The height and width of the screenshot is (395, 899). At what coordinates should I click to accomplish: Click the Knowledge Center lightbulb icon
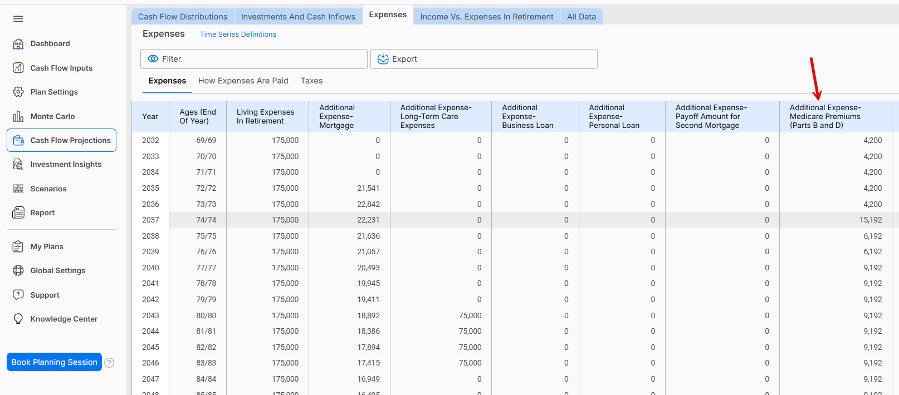18,319
